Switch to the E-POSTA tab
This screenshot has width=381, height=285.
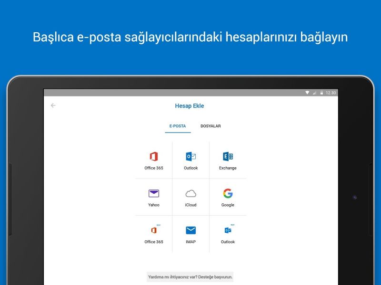178,126
